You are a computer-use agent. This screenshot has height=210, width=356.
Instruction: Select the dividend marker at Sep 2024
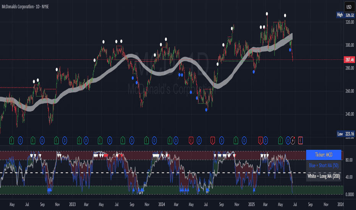222,141
